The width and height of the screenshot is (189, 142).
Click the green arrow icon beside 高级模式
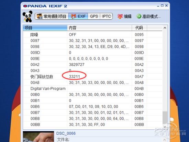pos(139,16)
